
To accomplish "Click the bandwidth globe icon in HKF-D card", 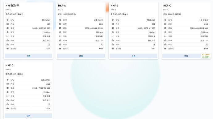I will (8, 92).
